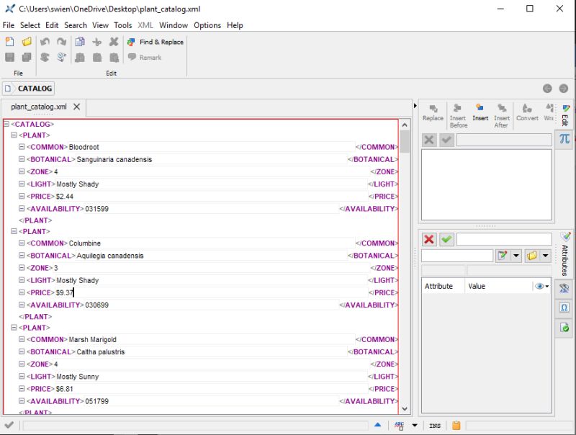Viewport: 576px width, 435px height.
Task: Click the Insert Before button
Action: 459,112
